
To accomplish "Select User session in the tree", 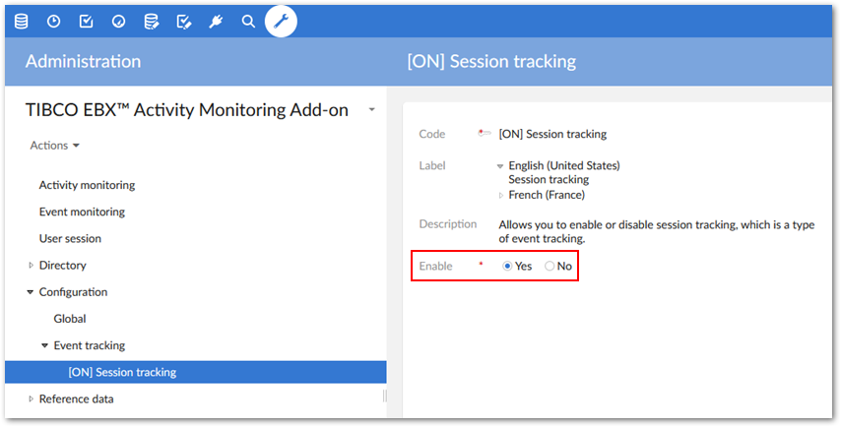I will [70, 238].
